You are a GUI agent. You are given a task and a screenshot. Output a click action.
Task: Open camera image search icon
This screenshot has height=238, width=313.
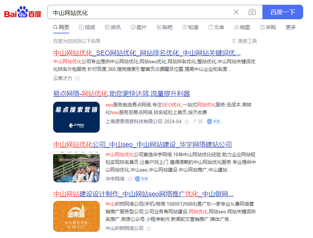(x=252, y=12)
